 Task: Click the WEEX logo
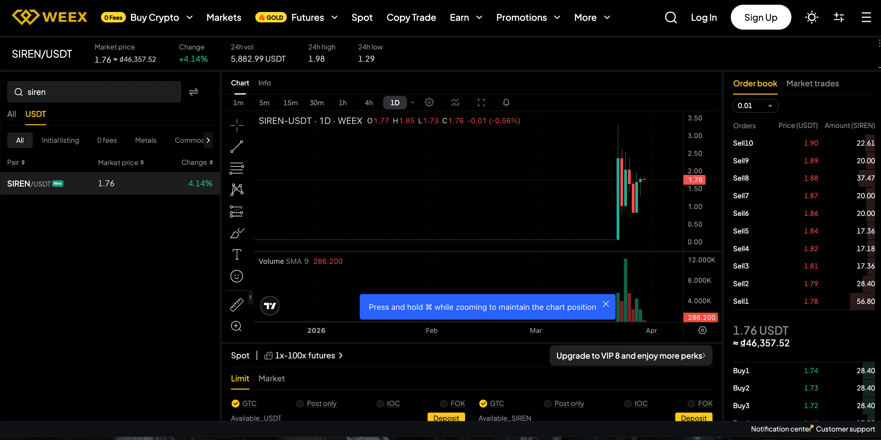point(50,17)
